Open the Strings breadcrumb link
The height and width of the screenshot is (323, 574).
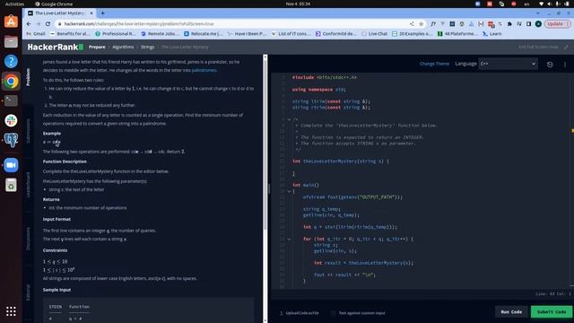pyautogui.click(x=147, y=47)
